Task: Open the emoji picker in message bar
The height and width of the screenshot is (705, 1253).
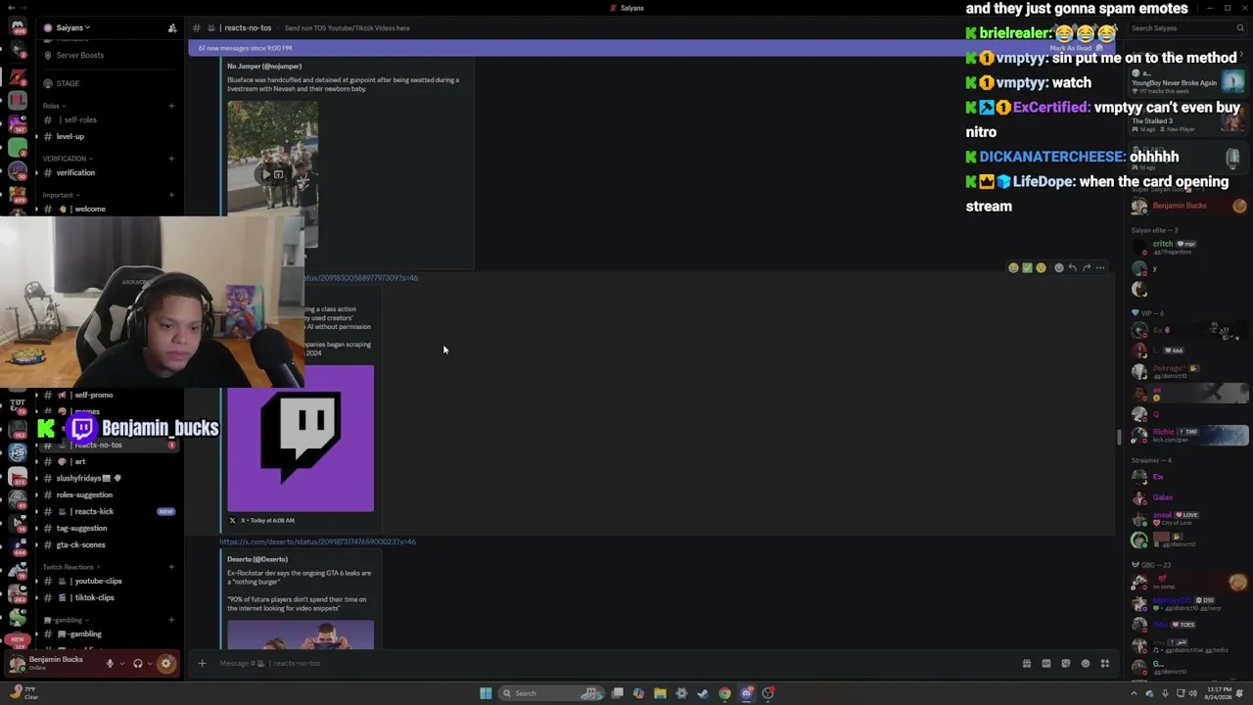Action: [1085, 664]
